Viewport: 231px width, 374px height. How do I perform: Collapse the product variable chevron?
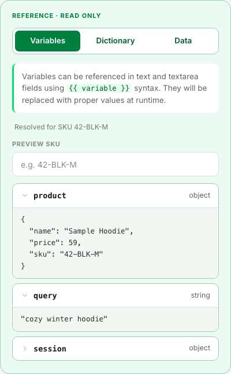tap(25, 195)
